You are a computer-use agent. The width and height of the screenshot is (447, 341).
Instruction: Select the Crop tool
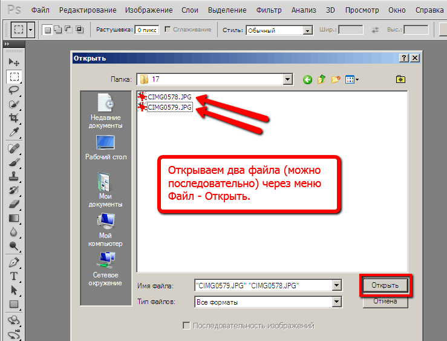pyautogui.click(x=14, y=118)
